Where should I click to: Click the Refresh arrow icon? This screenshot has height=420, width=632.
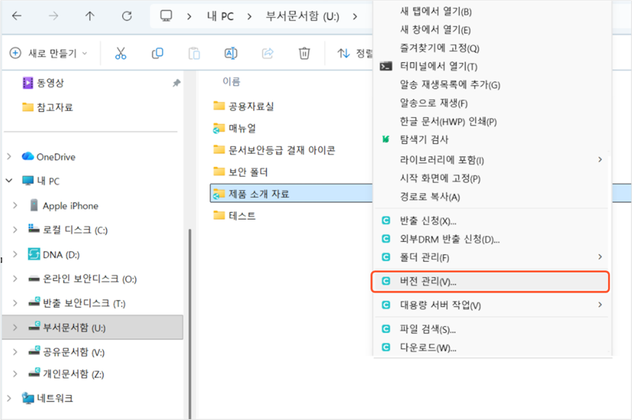(127, 16)
